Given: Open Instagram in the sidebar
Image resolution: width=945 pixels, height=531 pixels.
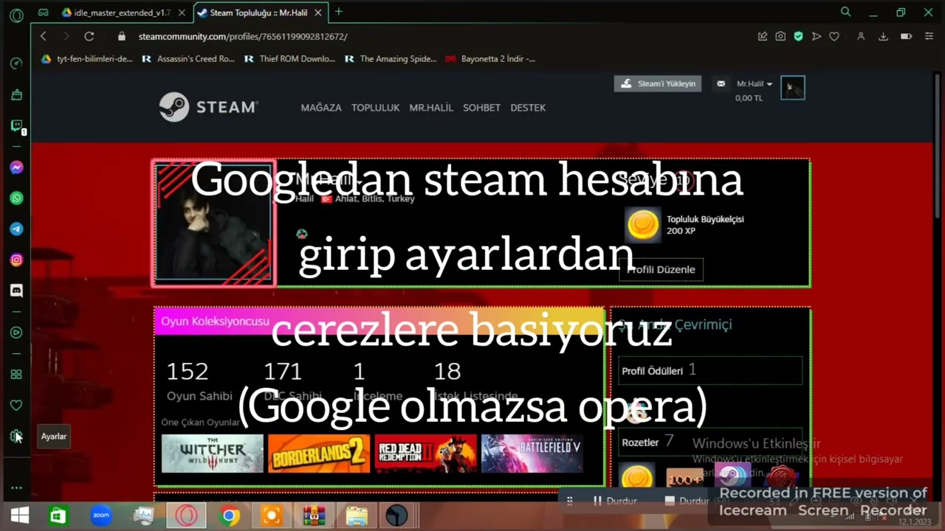Looking at the screenshot, I should (16, 260).
